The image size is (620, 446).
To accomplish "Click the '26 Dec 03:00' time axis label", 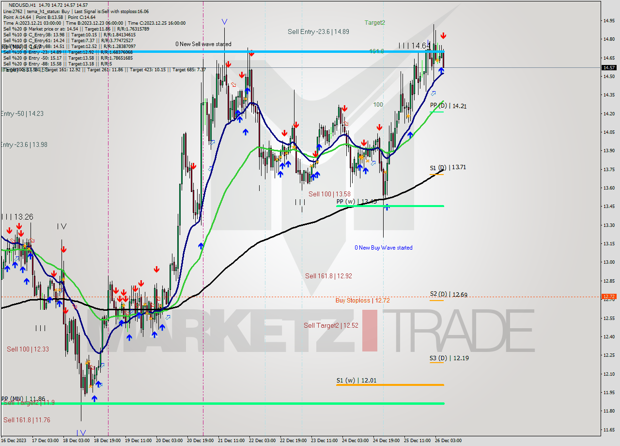I will click(448, 441).
